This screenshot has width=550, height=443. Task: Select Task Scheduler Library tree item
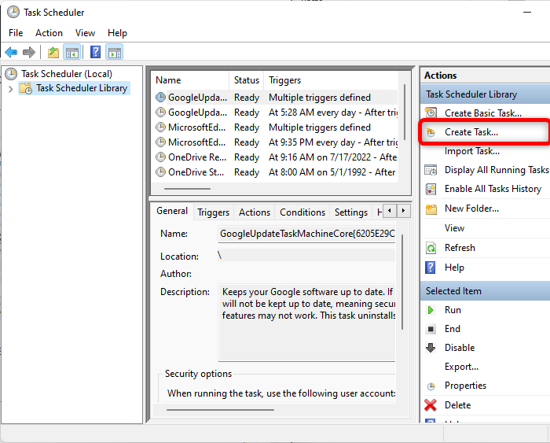click(82, 88)
